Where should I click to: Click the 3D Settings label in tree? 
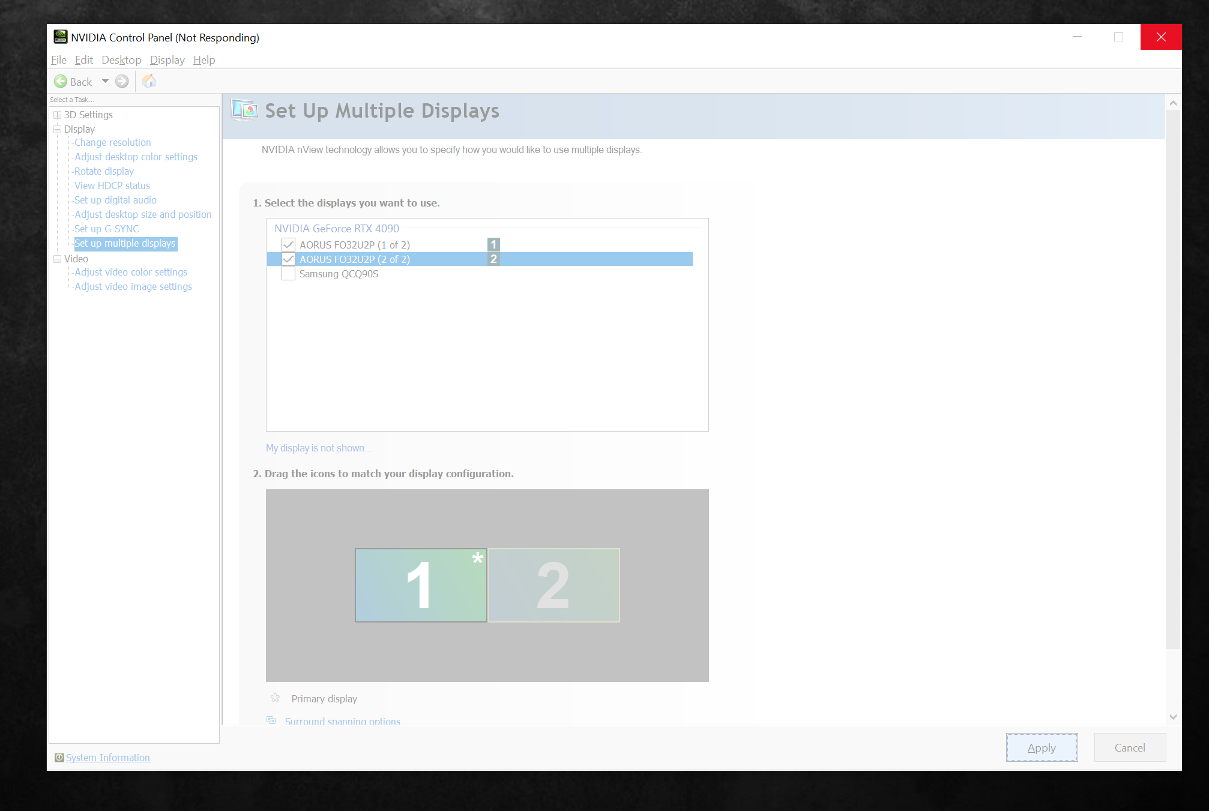point(88,115)
